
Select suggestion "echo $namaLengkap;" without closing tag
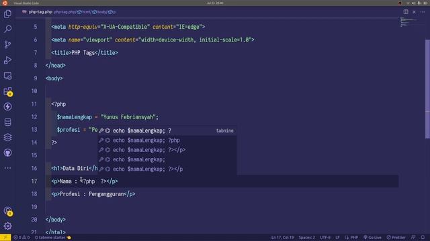(167, 159)
